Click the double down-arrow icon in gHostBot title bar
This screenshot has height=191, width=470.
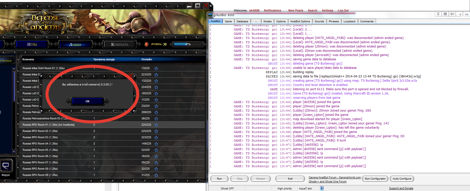click(x=438, y=14)
